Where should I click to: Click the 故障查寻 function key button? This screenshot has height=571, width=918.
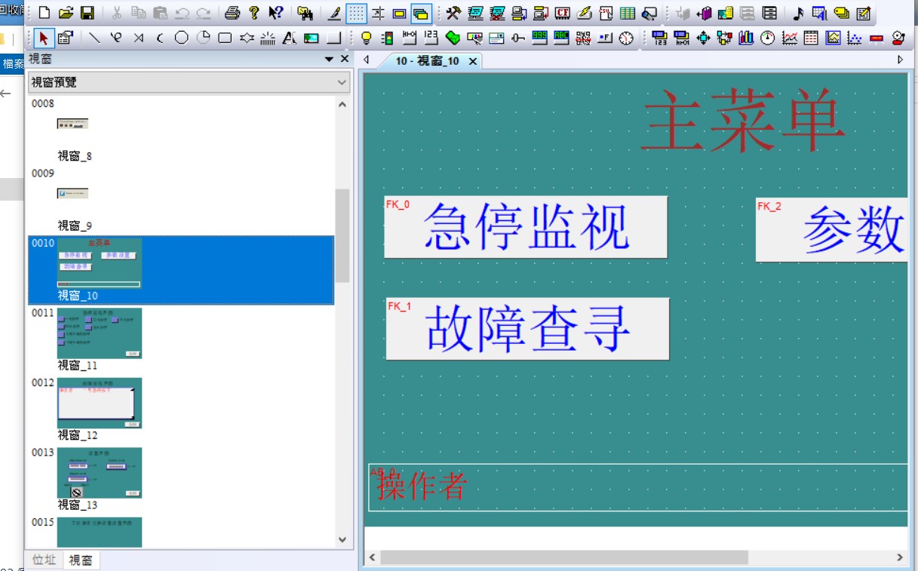(x=527, y=329)
